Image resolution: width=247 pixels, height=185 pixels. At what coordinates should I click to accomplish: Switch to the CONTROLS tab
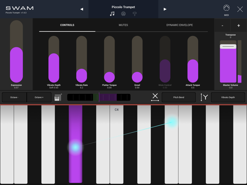click(x=67, y=25)
